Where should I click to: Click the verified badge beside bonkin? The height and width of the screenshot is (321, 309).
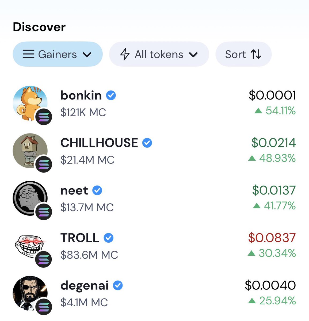click(x=111, y=95)
